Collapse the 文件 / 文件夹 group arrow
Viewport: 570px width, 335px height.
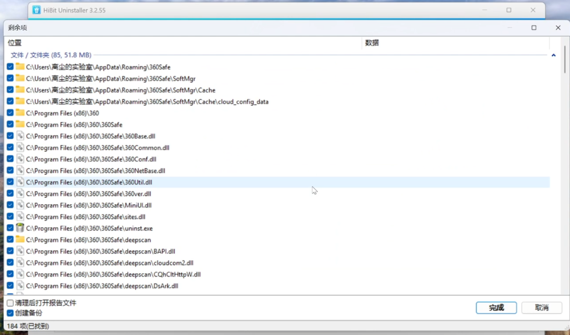click(x=553, y=55)
